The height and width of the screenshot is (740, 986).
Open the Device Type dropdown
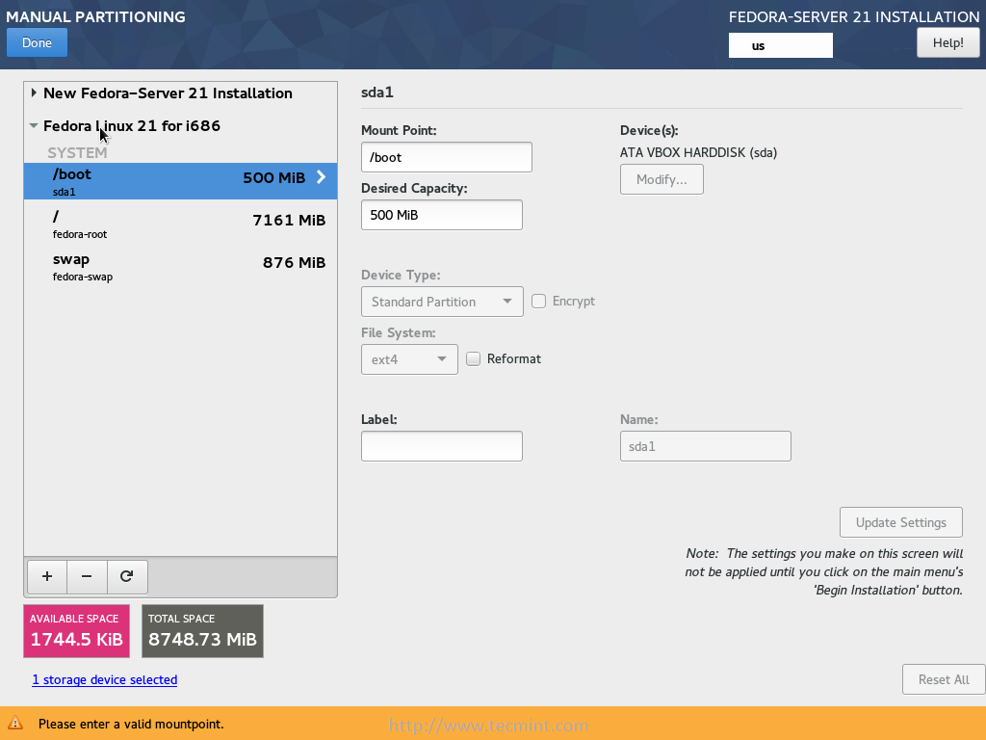point(442,302)
